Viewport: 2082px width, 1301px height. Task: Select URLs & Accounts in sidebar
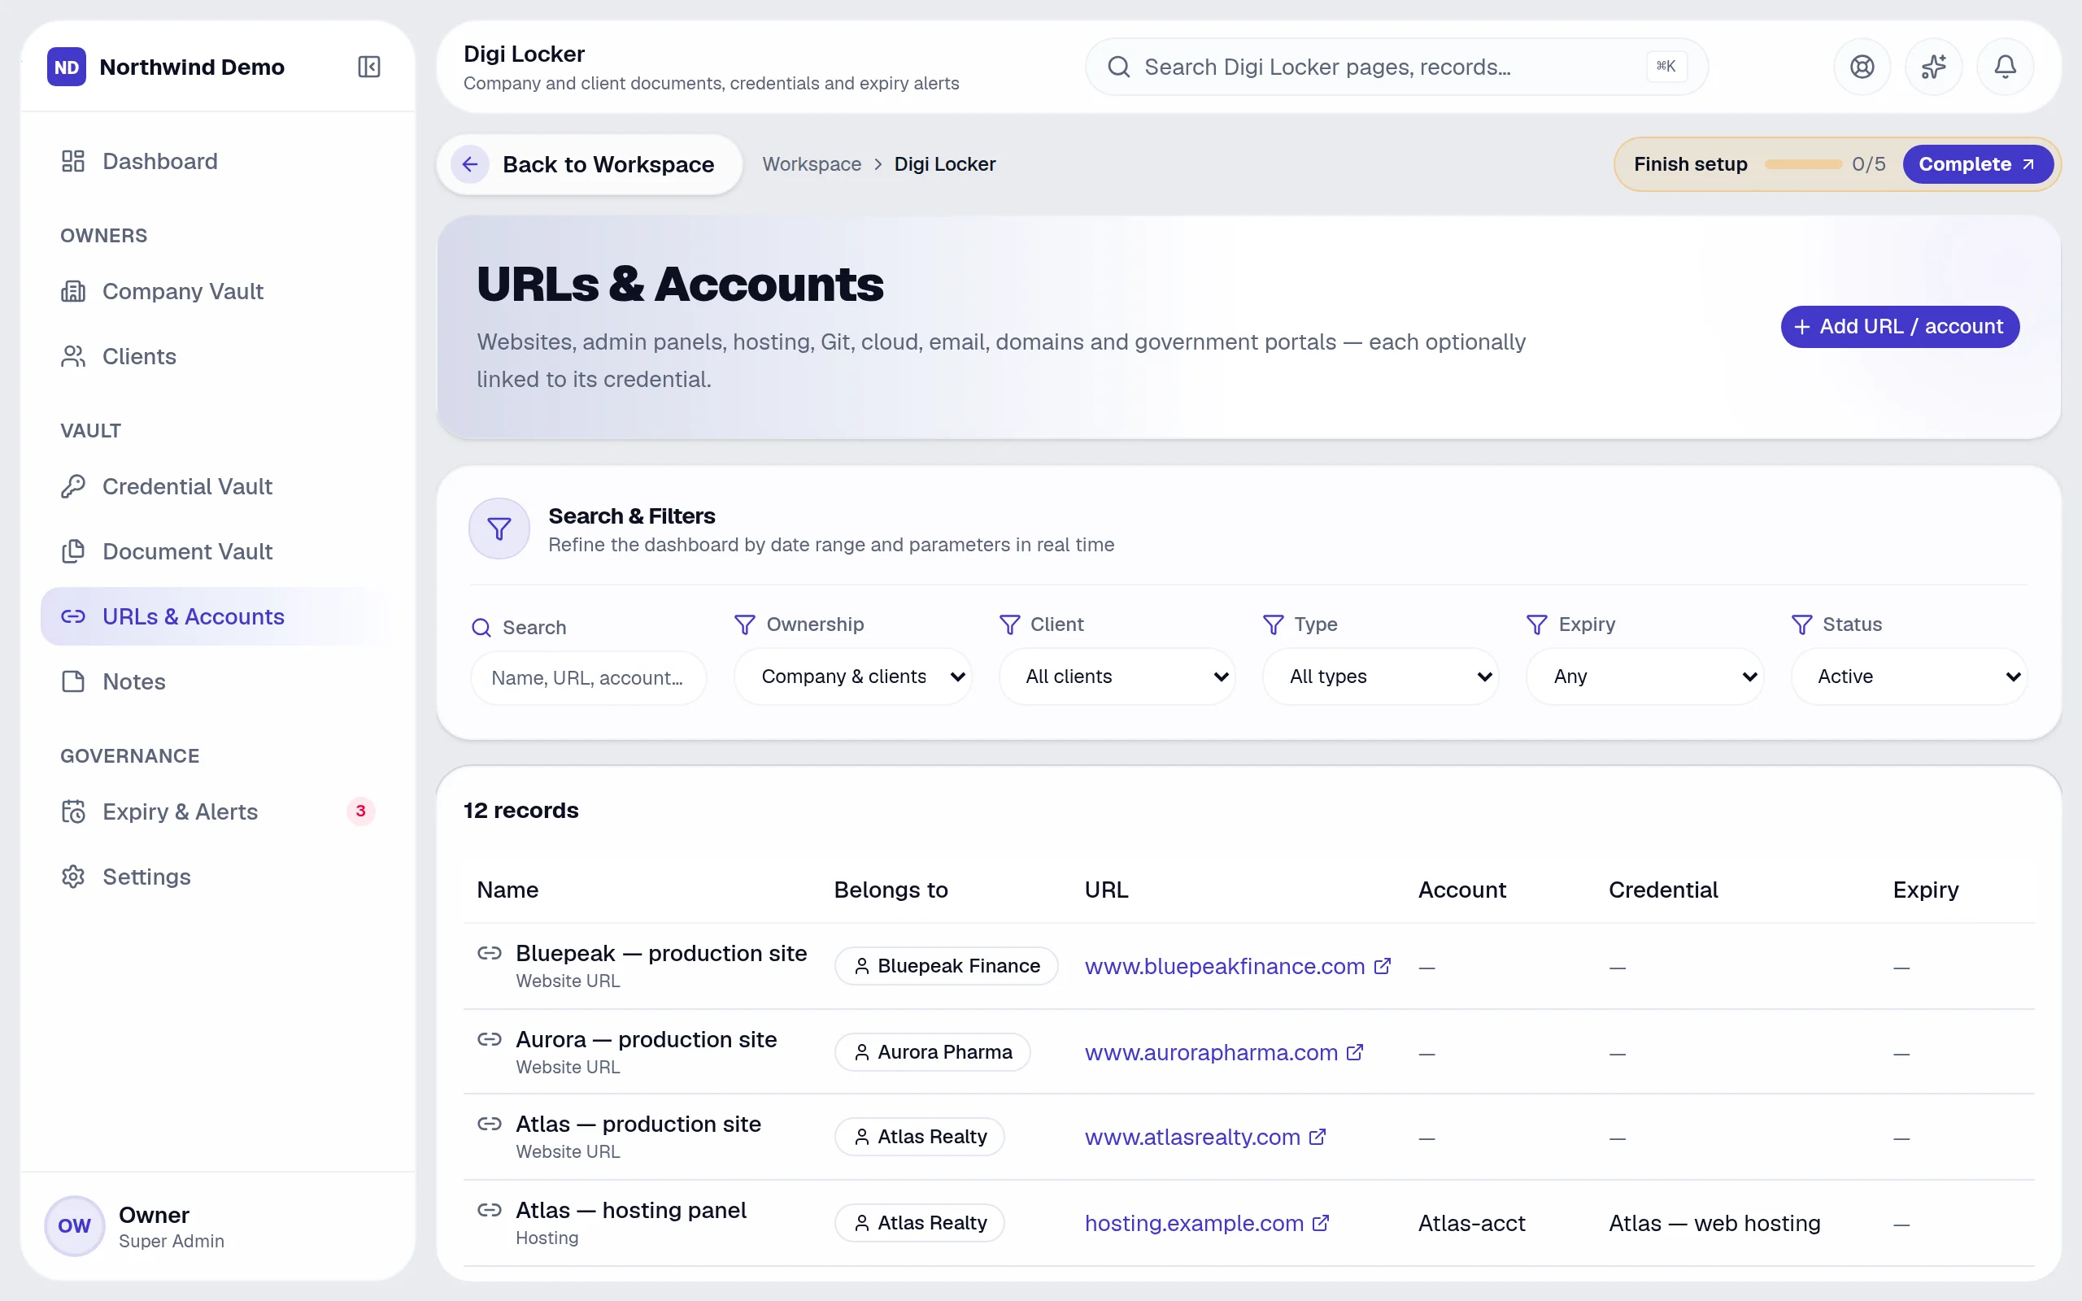[217, 616]
